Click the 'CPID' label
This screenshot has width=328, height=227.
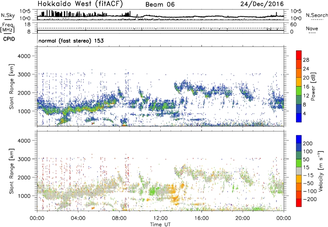coord(9,39)
